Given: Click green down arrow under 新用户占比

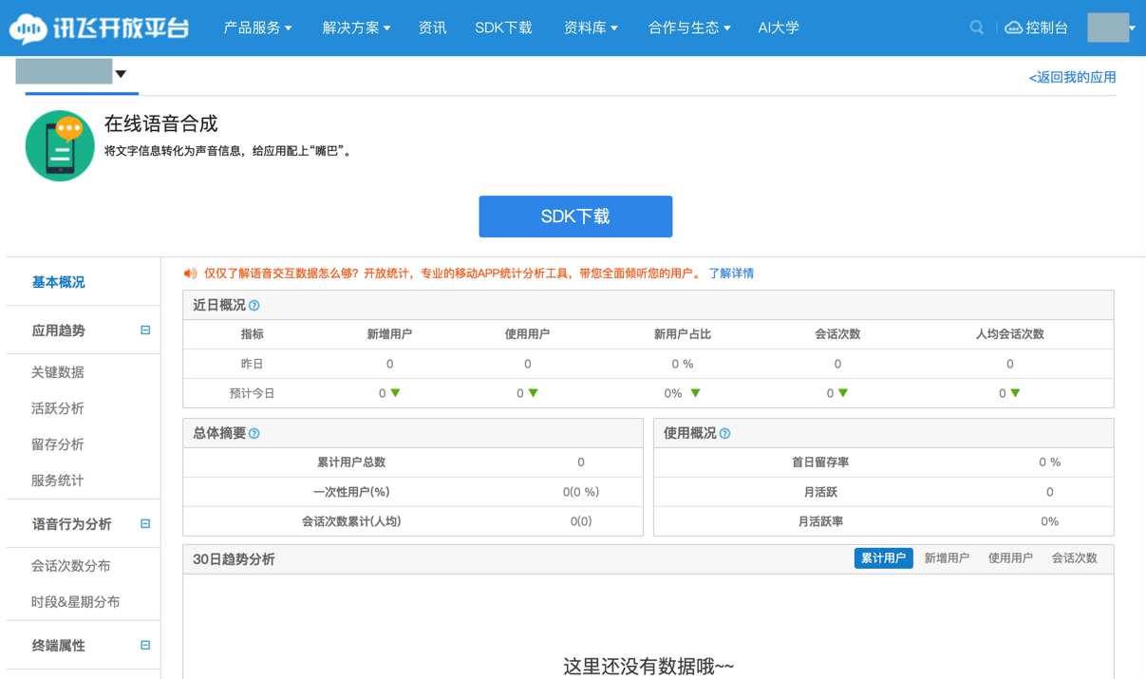Looking at the screenshot, I should click(x=696, y=393).
